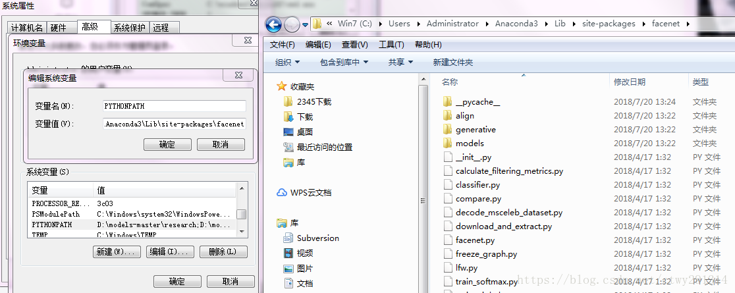Viewport: 735px width, 293px height.
Task: Open the 文件(F) menu
Action: 282,45
